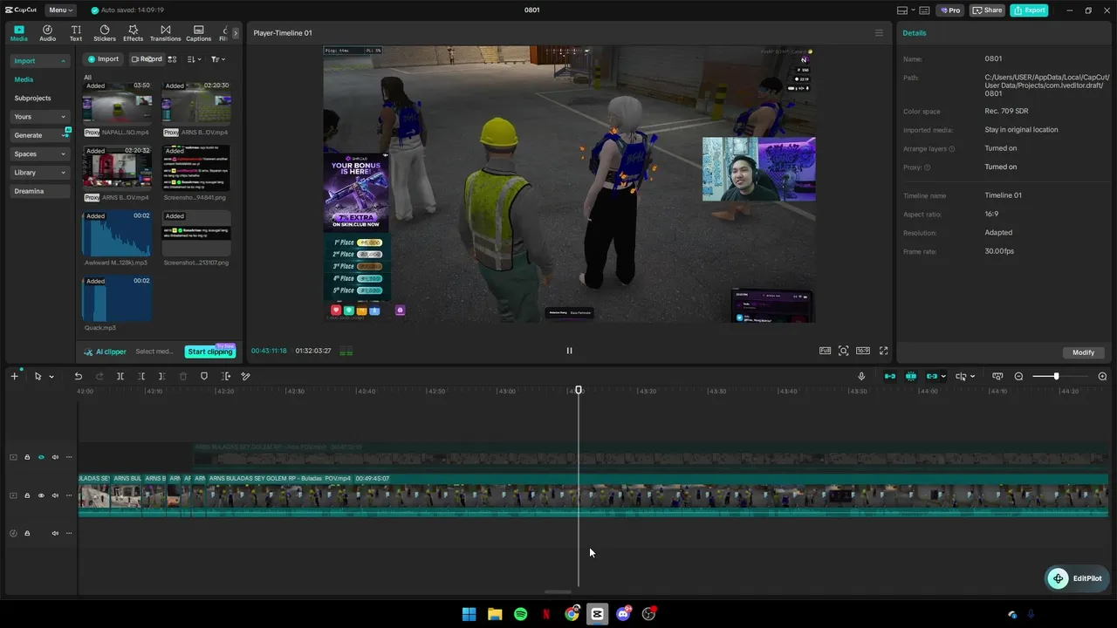Open the Subprojects section
This screenshot has width=1117, height=628.
[x=32, y=99]
